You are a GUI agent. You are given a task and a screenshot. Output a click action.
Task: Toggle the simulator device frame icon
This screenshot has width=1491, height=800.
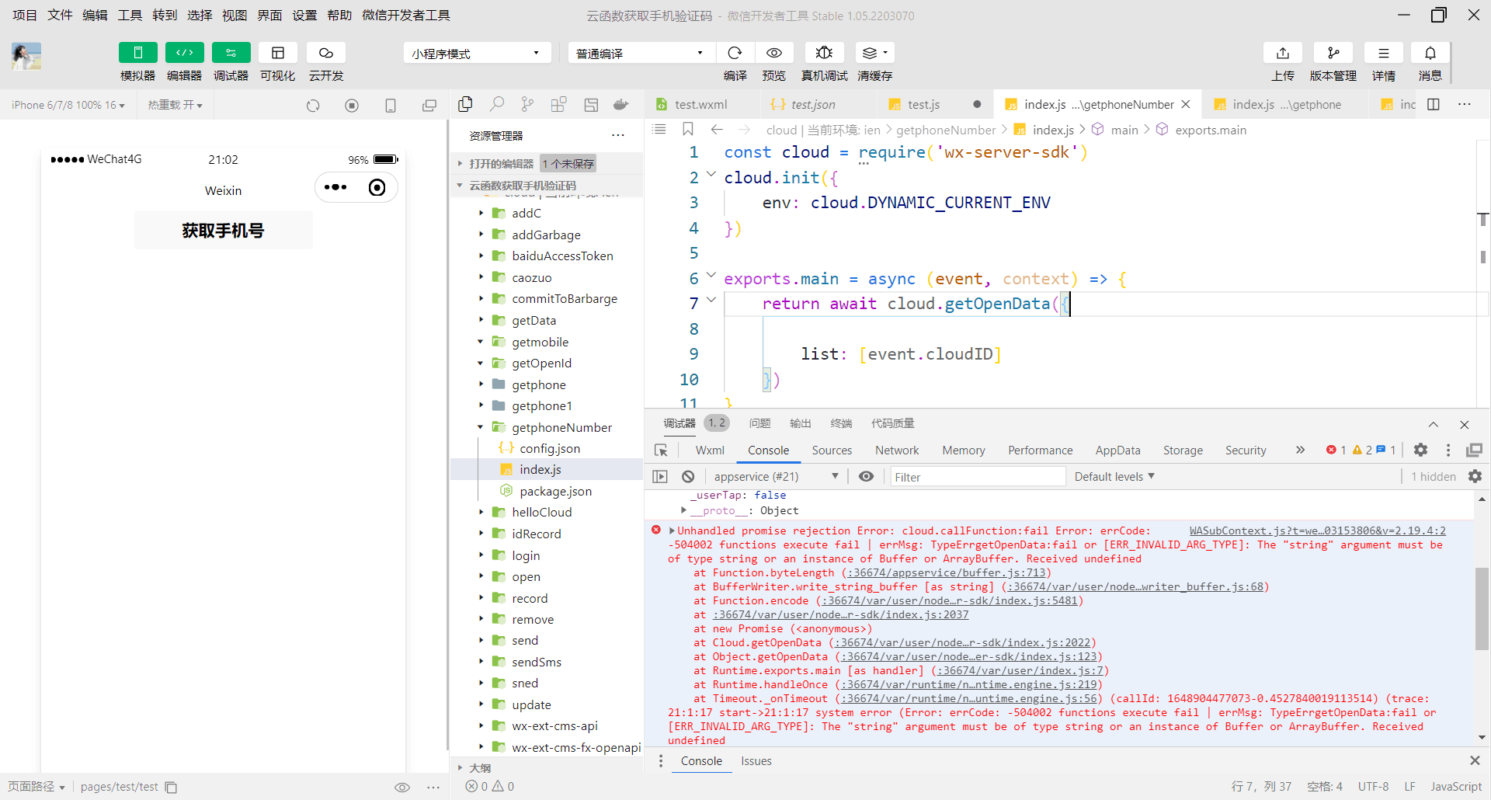tap(391, 105)
